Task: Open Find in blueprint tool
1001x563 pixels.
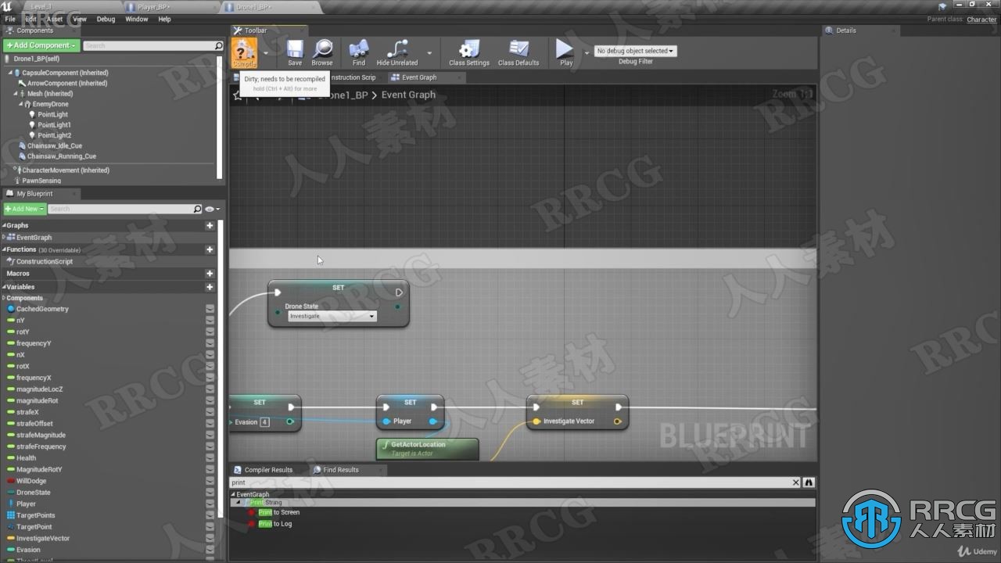Action: [x=359, y=52]
